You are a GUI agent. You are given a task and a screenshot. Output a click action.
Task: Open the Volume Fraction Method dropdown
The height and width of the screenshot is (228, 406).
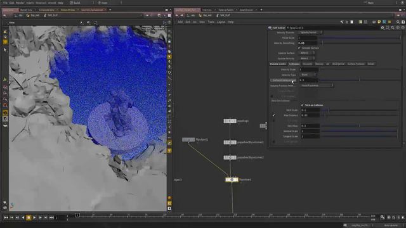click(x=317, y=85)
